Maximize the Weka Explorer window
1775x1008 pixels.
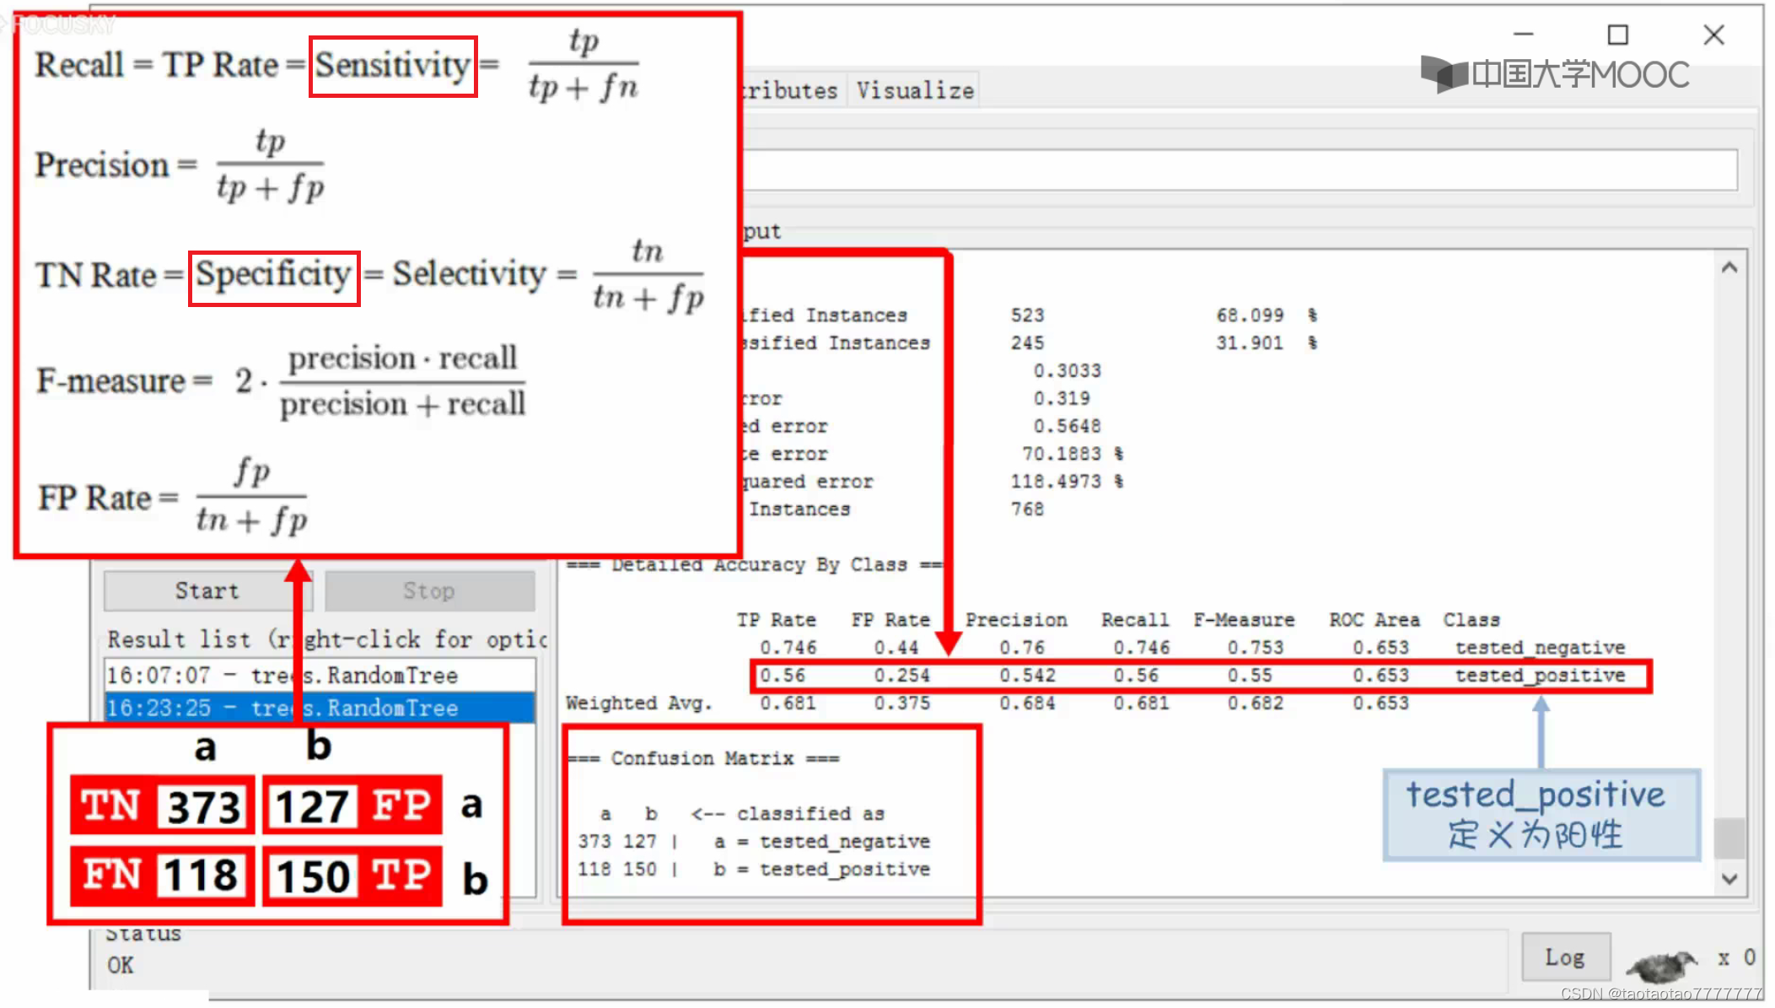[x=1617, y=35]
